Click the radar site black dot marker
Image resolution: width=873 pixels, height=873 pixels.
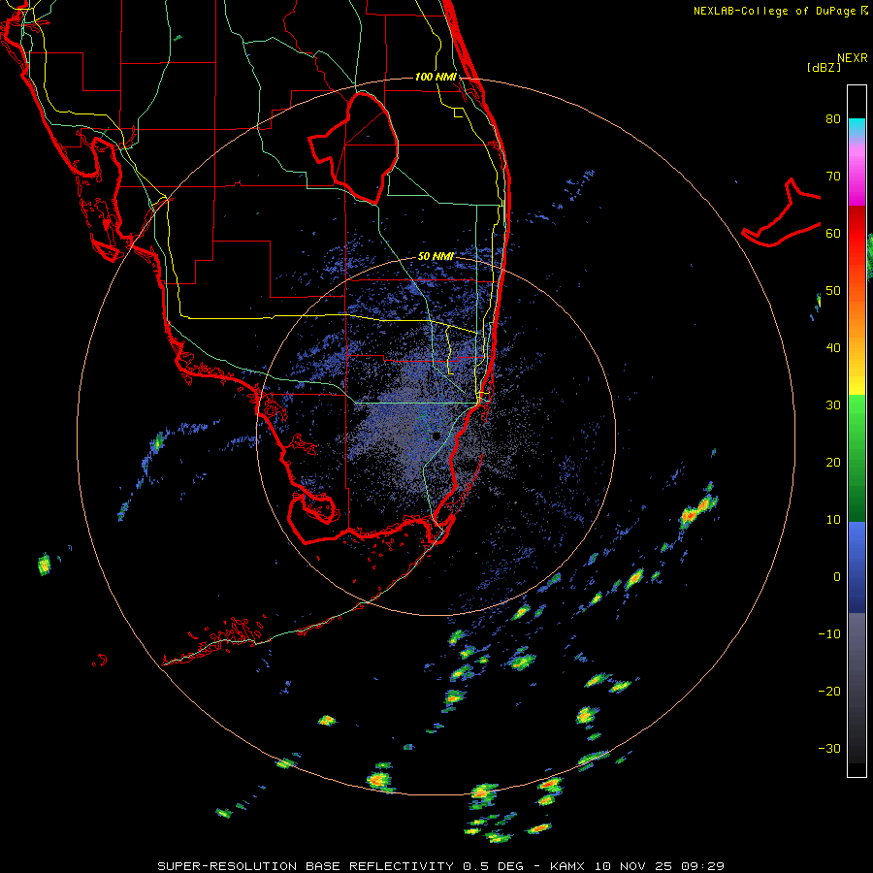click(436, 436)
